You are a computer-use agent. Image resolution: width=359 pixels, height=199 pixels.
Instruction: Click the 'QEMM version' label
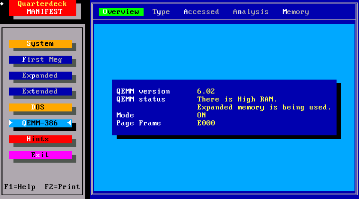coord(143,92)
